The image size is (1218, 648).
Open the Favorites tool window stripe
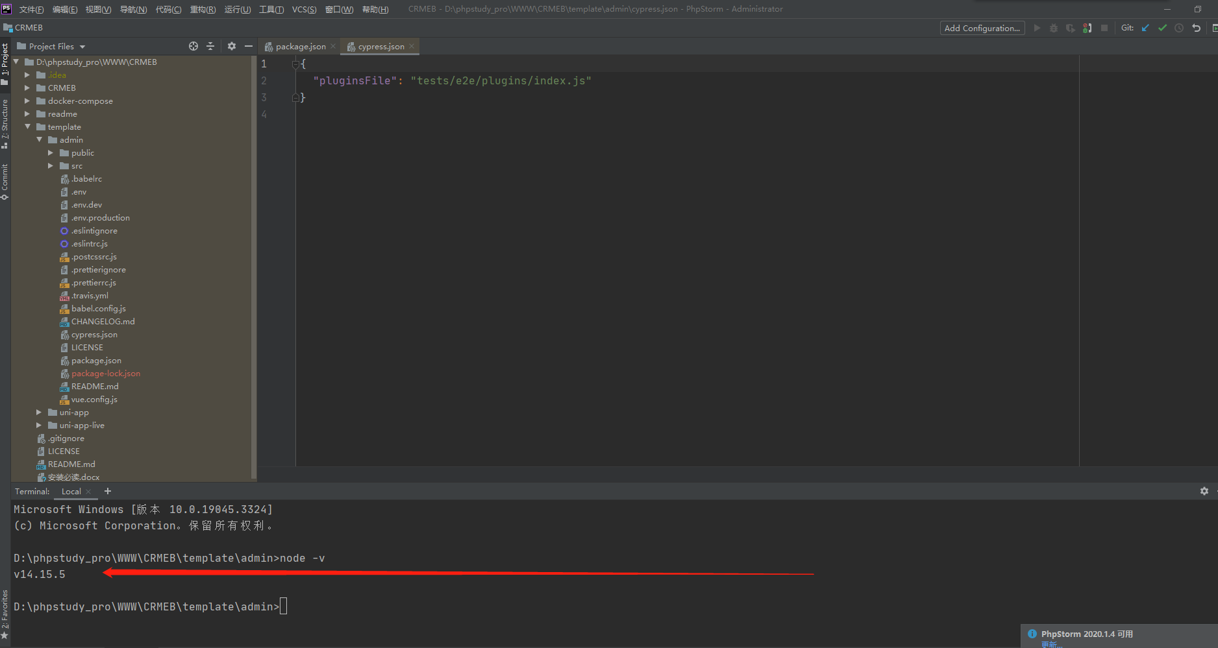(x=5, y=614)
